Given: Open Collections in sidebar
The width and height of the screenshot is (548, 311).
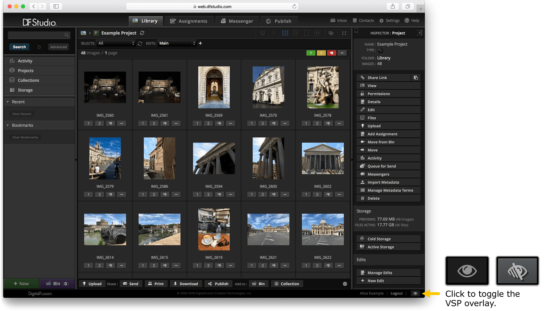Looking at the screenshot, I should (x=40, y=80).
